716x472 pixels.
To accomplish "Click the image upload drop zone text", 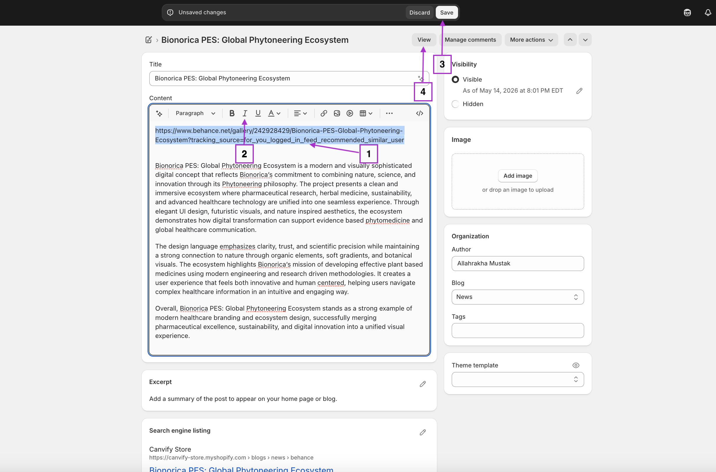I will click(517, 190).
